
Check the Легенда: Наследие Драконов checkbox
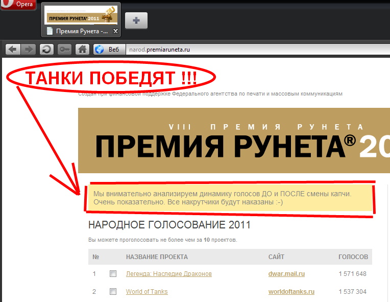point(113,274)
